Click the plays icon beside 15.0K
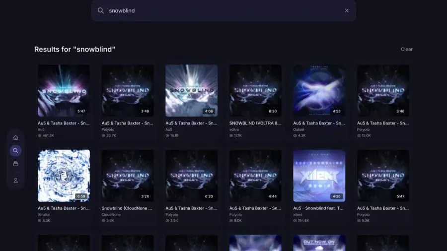 pos(359,135)
